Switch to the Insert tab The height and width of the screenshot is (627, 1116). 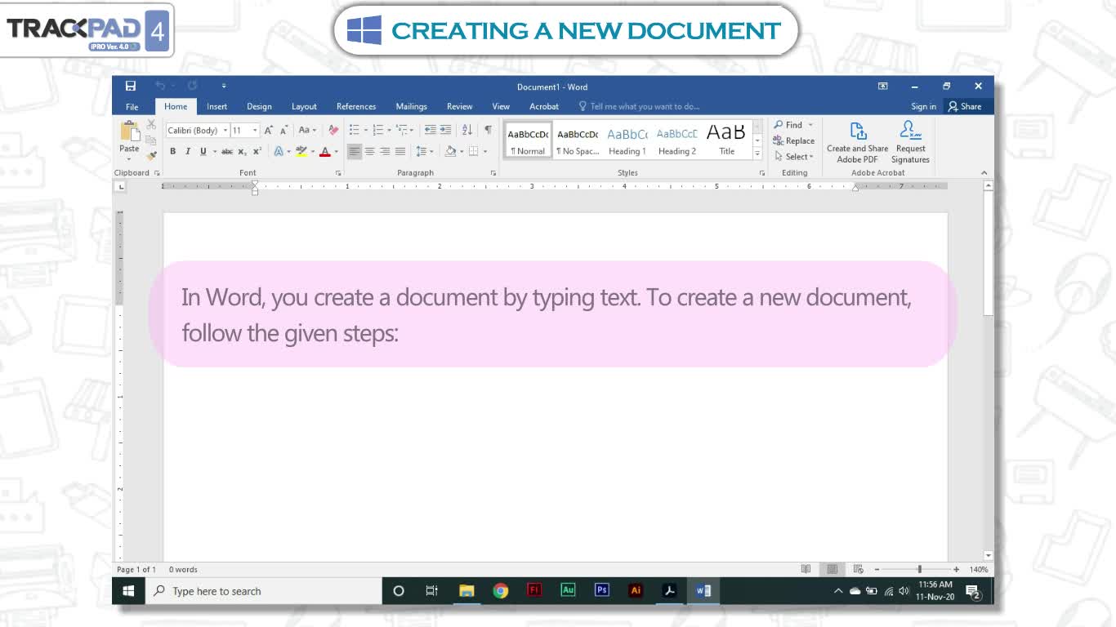[217, 107]
